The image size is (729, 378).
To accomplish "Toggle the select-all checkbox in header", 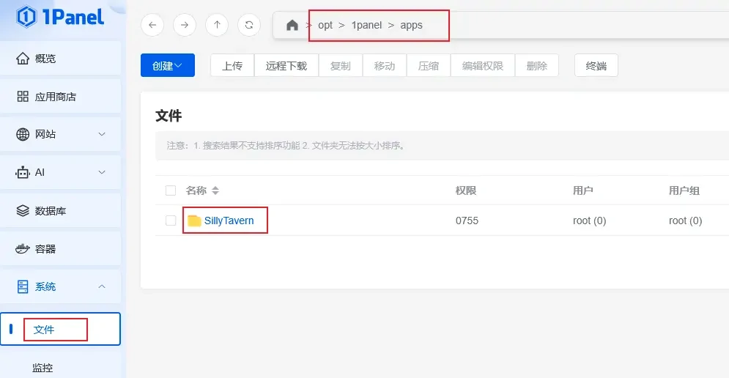I will click(x=171, y=190).
